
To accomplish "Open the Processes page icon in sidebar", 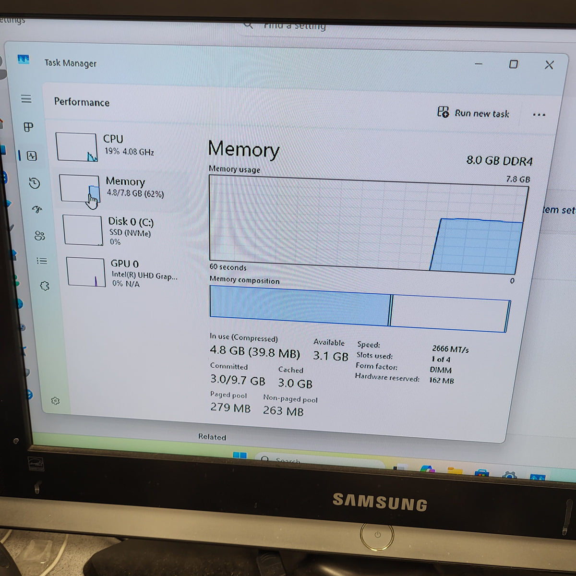I will tap(29, 127).
